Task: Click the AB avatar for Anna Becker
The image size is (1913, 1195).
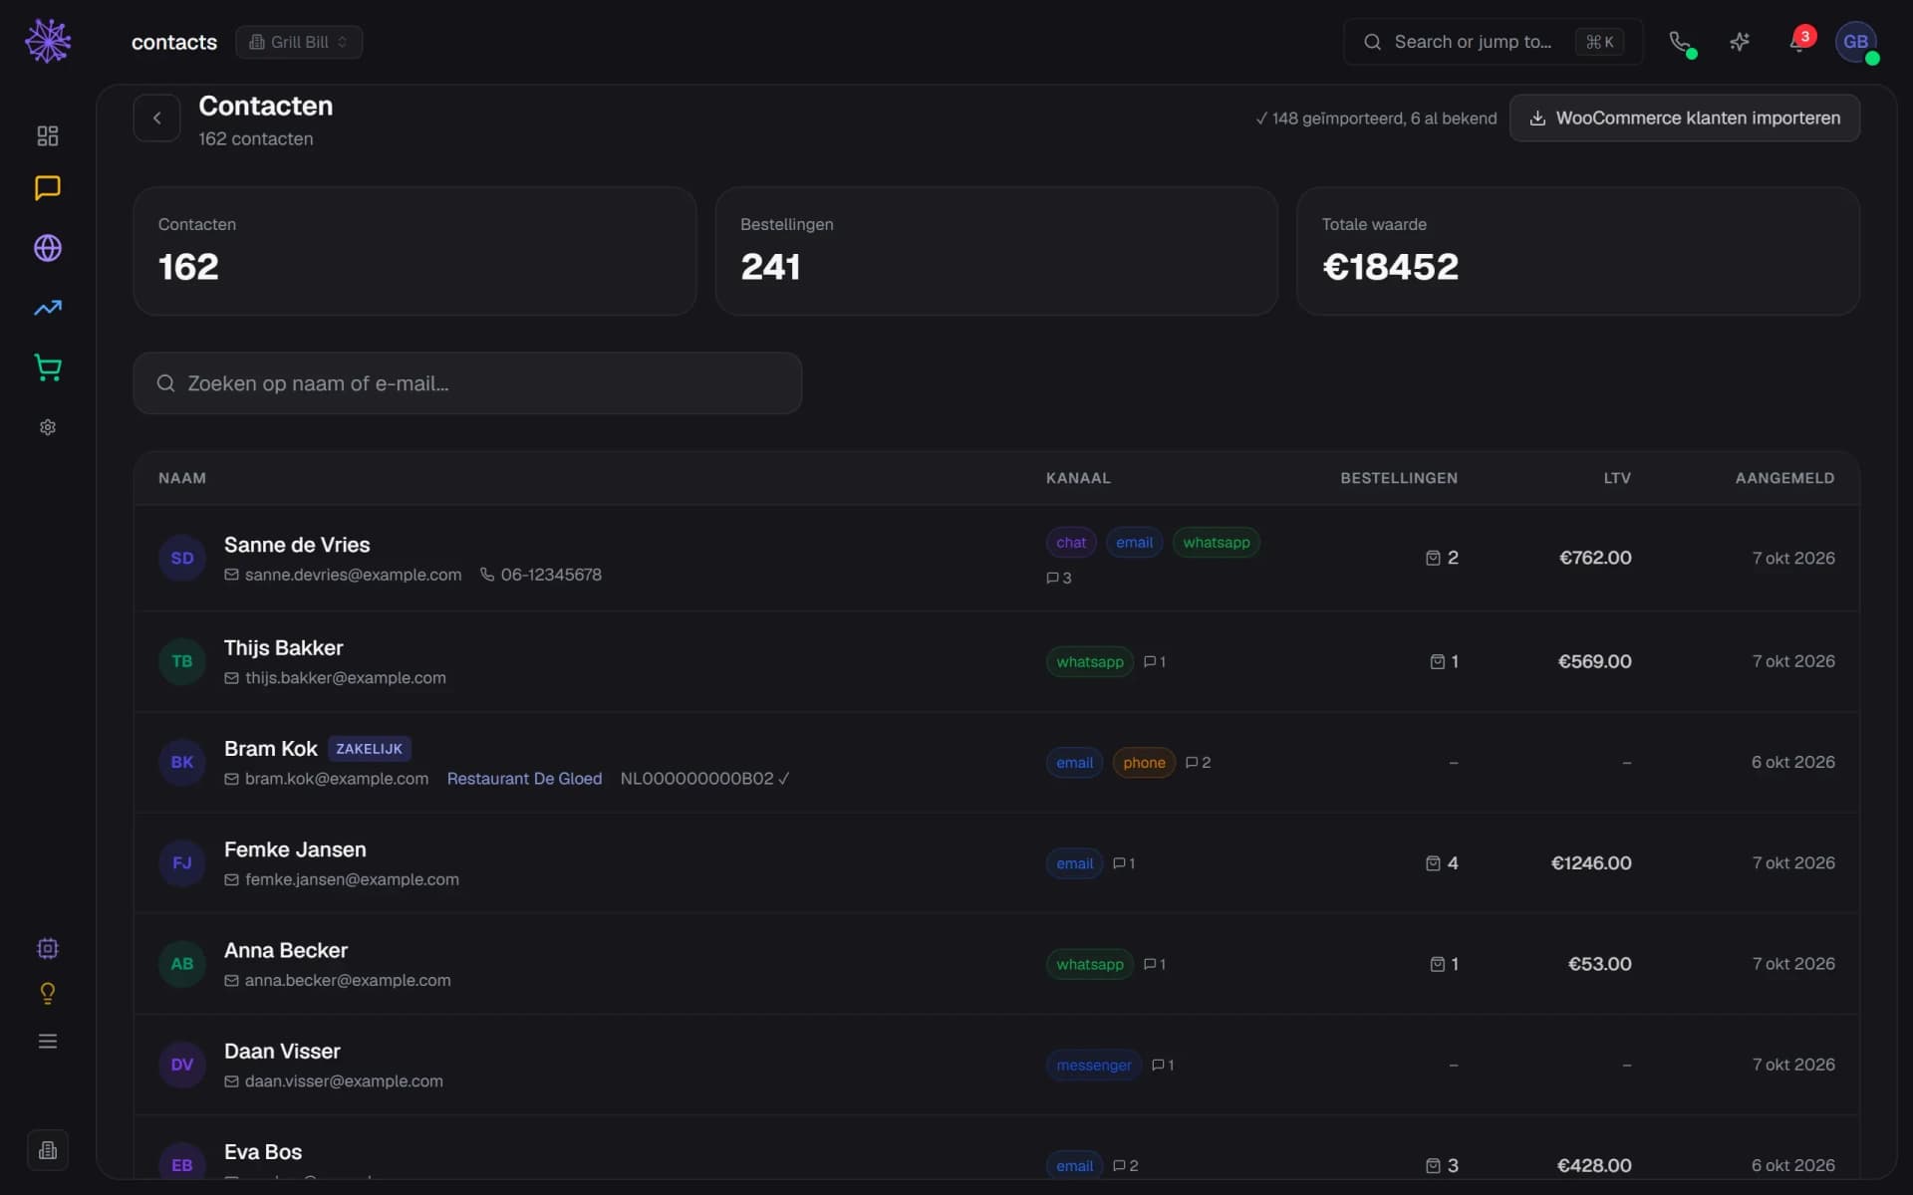Action: [182, 964]
